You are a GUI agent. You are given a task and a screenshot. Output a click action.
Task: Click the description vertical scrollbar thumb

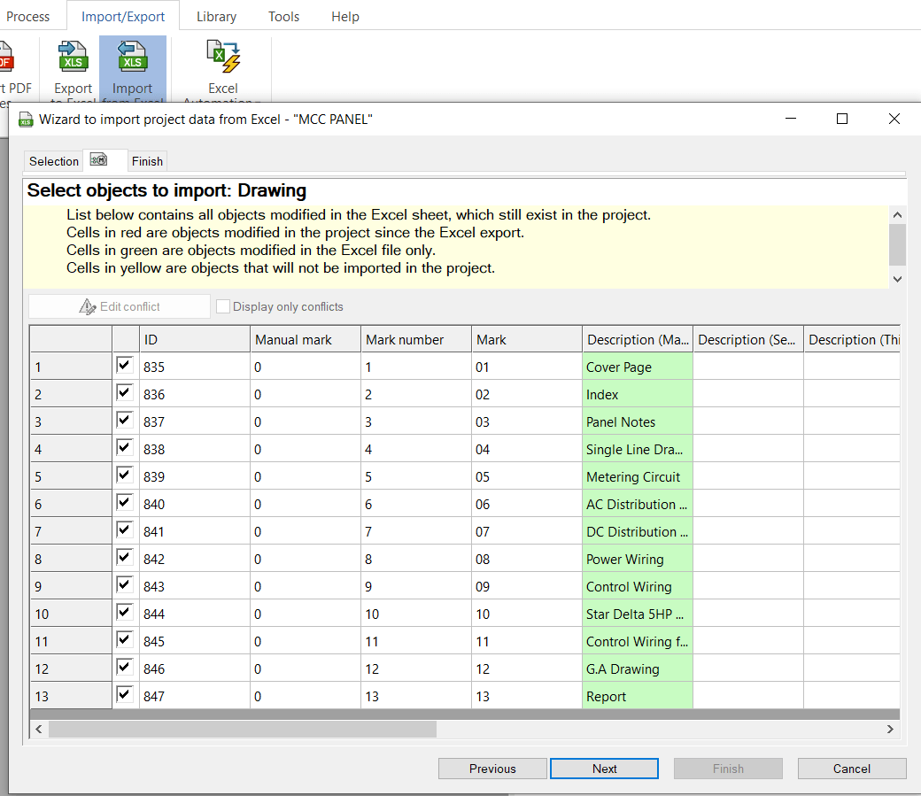(x=897, y=244)
